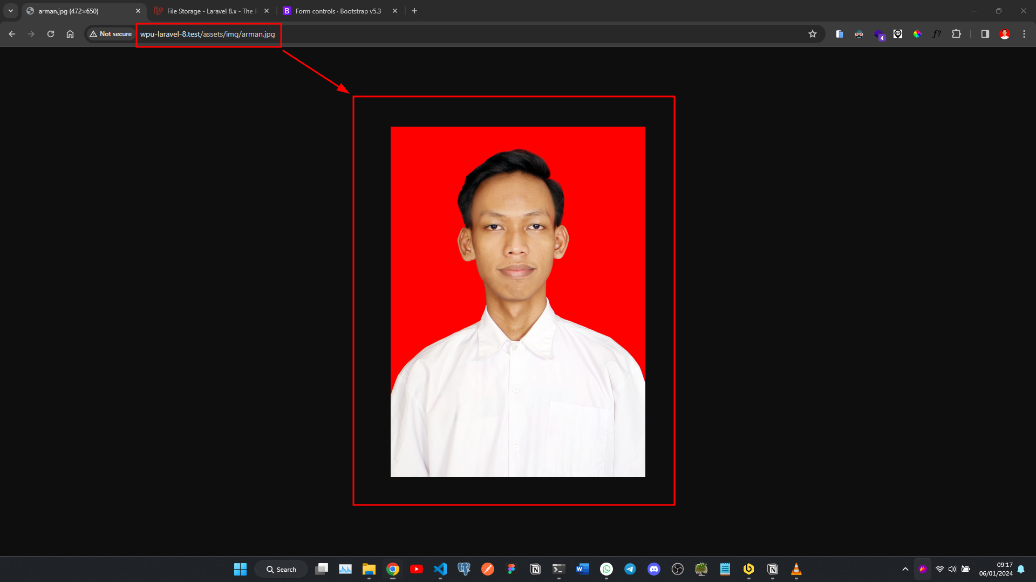Open the tab search dropdown

click(x=11, y=11)
